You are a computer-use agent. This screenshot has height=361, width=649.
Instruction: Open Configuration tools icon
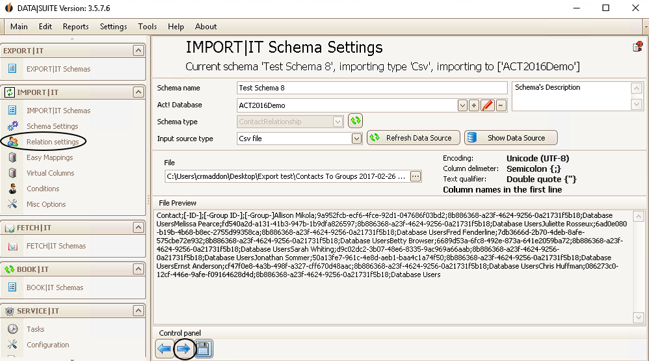point(12,344)
